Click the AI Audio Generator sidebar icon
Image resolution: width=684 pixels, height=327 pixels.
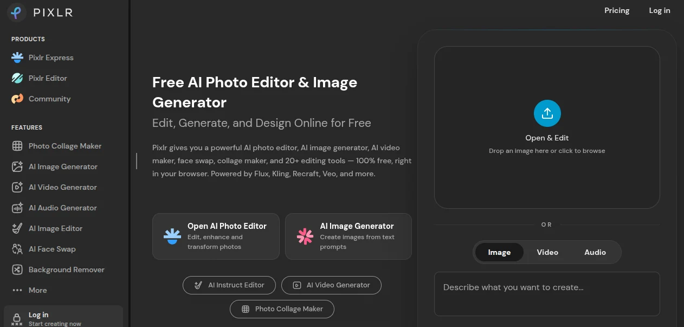click(x=17, y=208)
